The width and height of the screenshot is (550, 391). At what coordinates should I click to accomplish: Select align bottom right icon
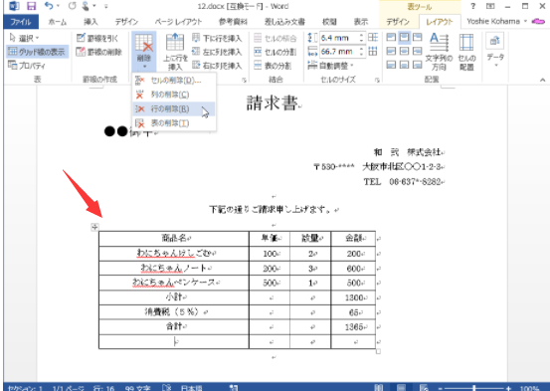[417, 65]
